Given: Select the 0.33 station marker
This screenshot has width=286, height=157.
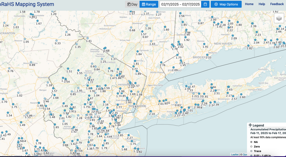Looking at the screenshot, I should pyautogui.click(x=57, y=41).
